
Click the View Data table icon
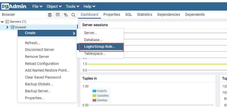pos(58,15)
